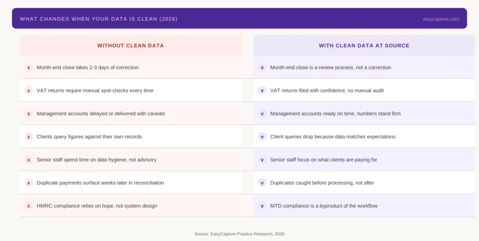The image size is (479, 241).
Task: Select the check icon next to Duplicates caught before processing
Action: pos(262,183)
